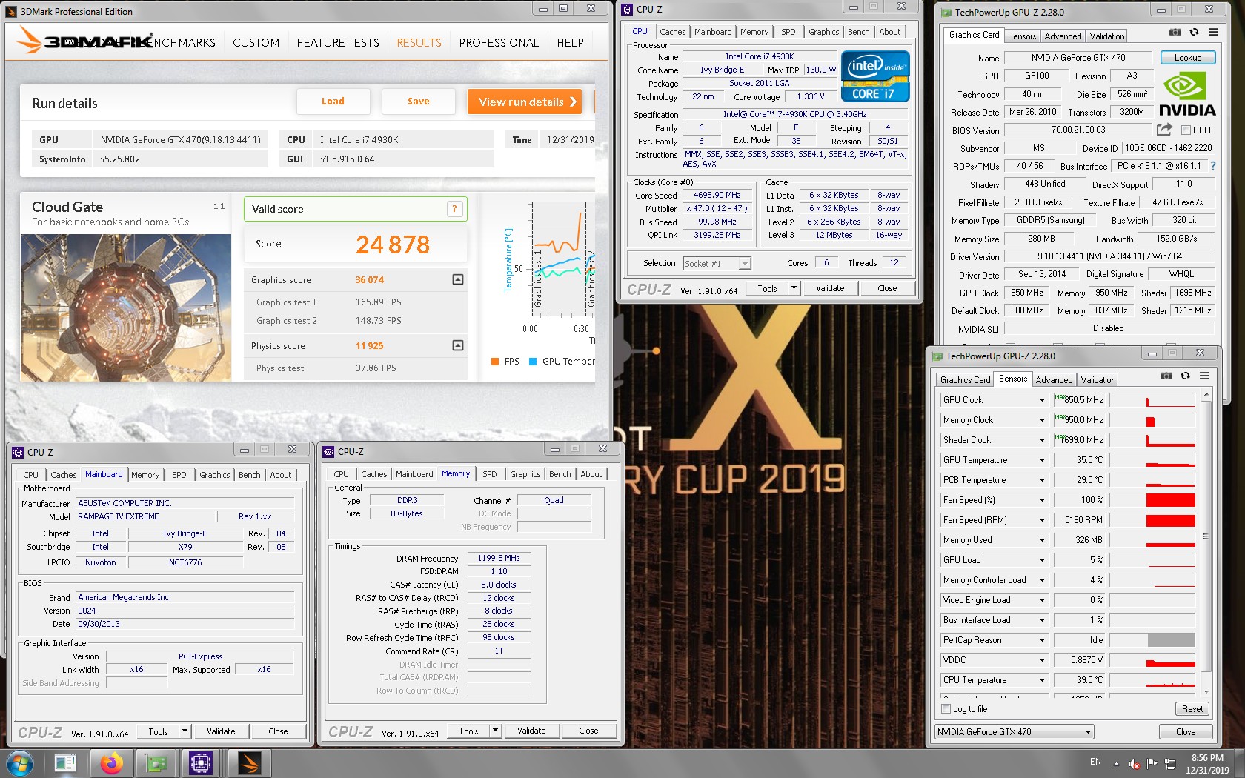Click the GPU Temperature blue legend swatch
Screen dimensions: 1245x778
click(533, 362)
